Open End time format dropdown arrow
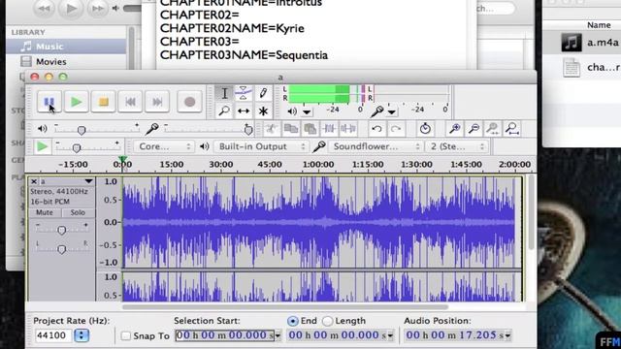Viewport: 621px width, 349px height. pyautogui.click(x=390, y=336)
